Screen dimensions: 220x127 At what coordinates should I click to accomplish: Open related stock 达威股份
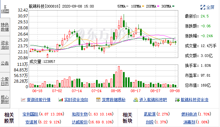tap(80, 122)
